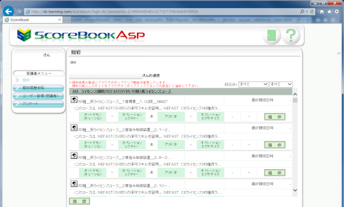This screenshot has width=344, height=207.
Task: Click オートデモンストレーション cell in first course
Action: pyautogui.click(x=92, y=116)
